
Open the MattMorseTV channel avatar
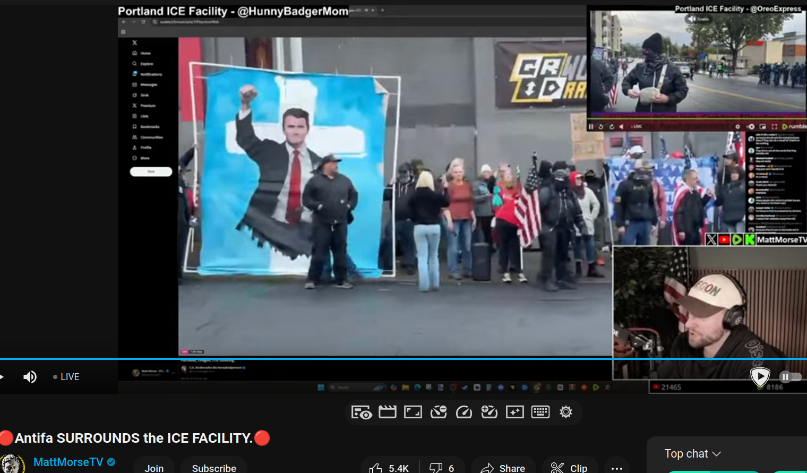tap(12, 464)
